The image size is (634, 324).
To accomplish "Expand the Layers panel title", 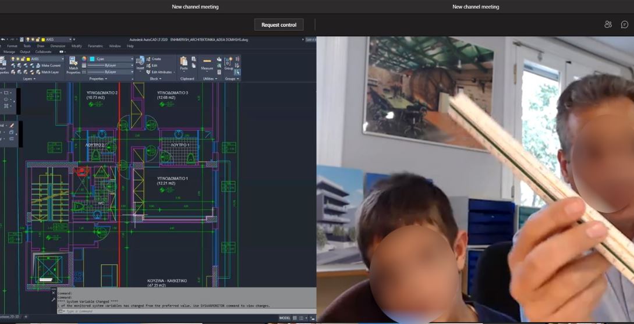I will click(29, 79).
